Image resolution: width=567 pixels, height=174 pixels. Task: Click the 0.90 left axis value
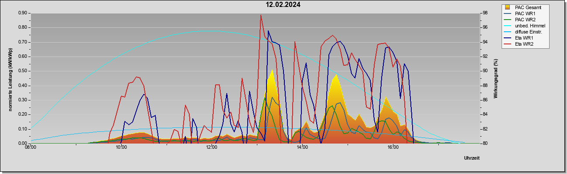(x=23, y=13)
